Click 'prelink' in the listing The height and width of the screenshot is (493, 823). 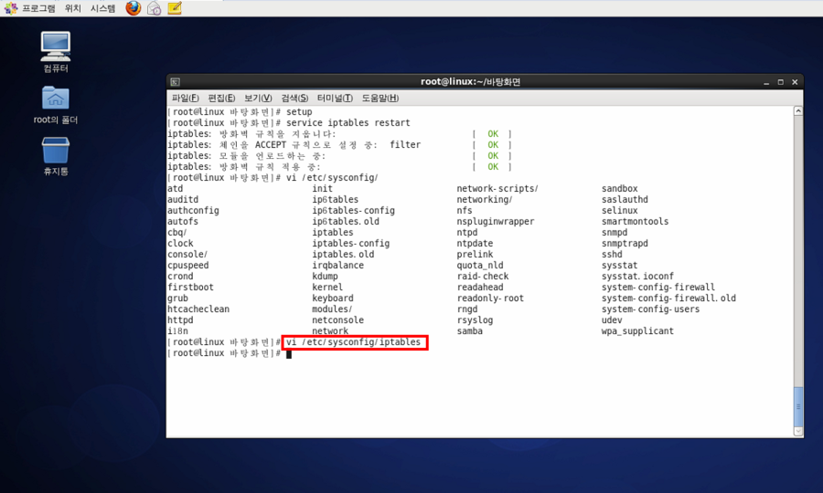475,255
